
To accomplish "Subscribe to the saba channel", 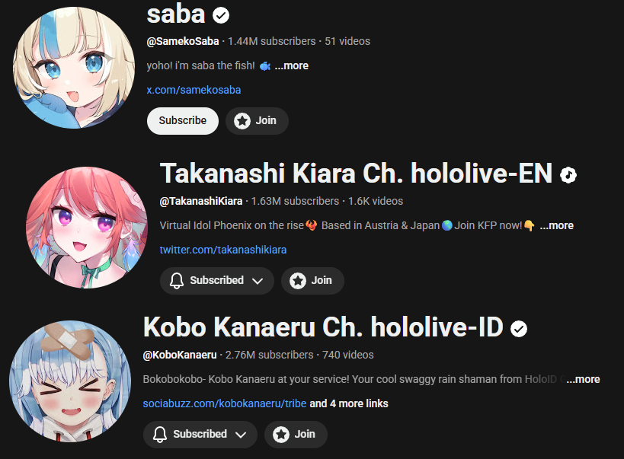I will (183, 120).
